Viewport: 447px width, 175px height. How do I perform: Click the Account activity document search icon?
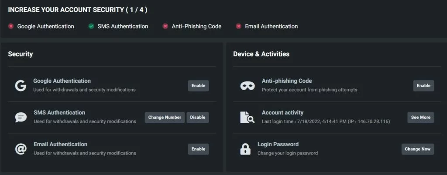coord(247,117)
